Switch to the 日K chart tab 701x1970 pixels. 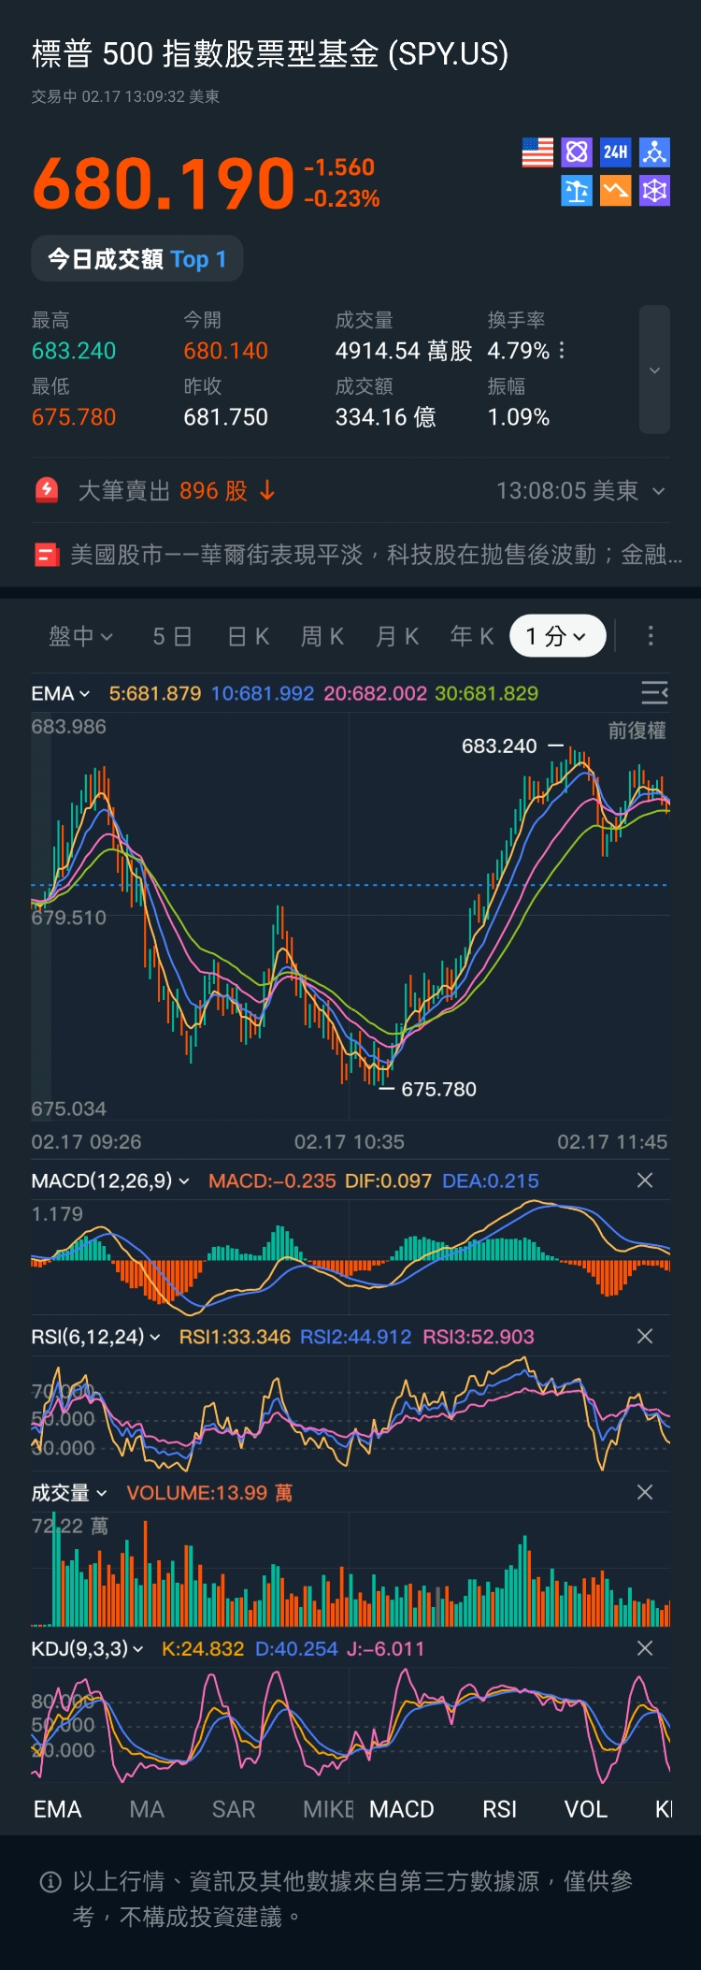(x=249, y=636)
